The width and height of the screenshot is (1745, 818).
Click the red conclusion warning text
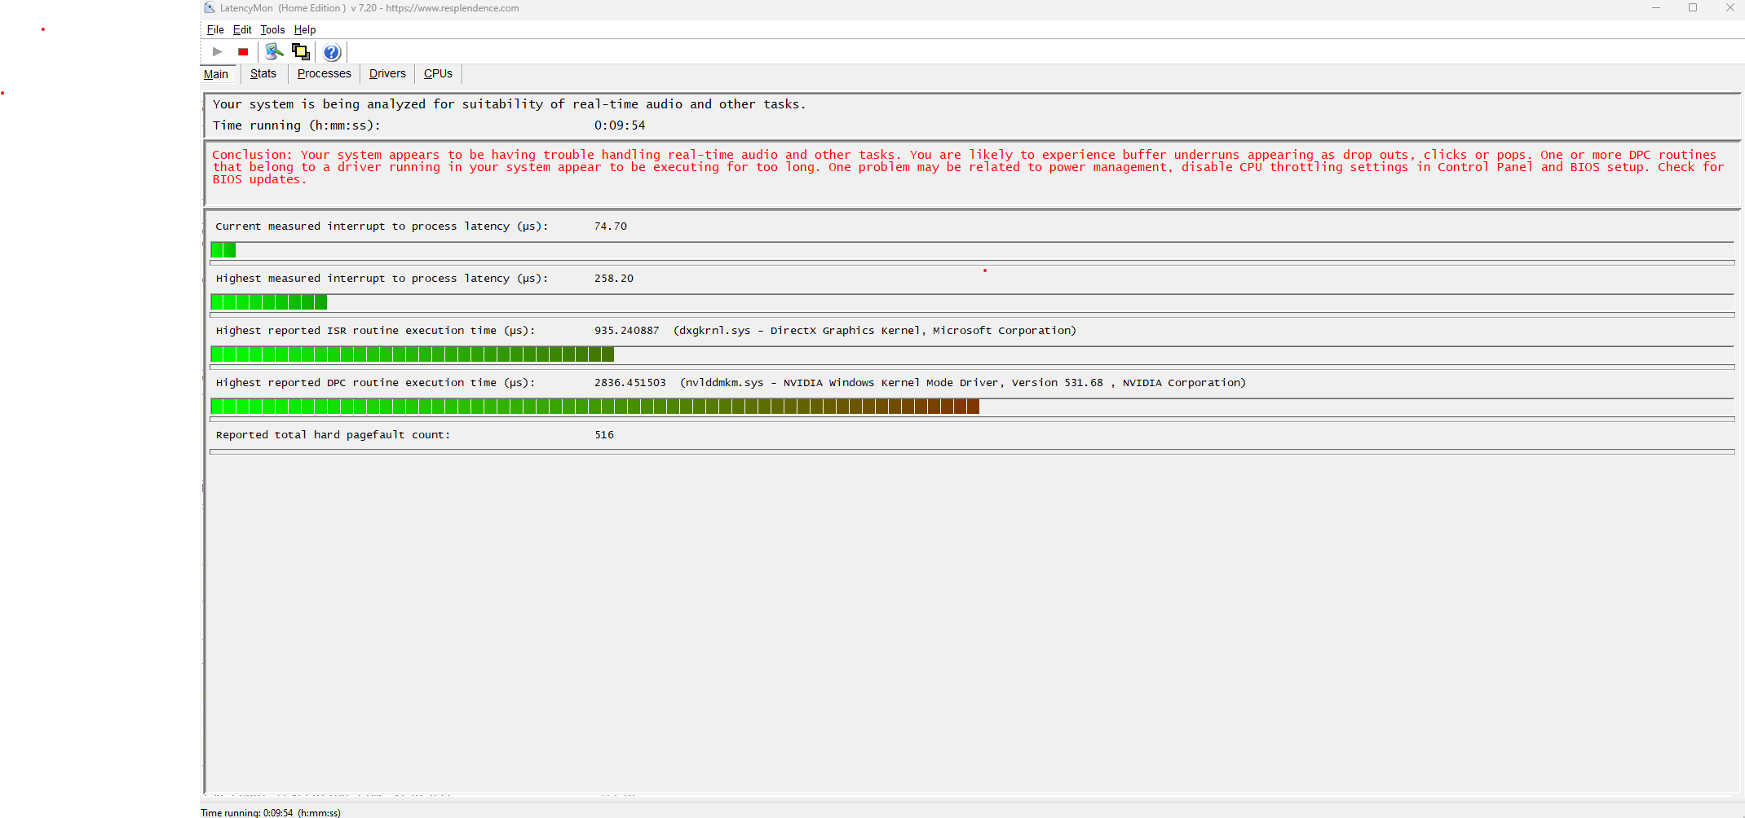968,167
